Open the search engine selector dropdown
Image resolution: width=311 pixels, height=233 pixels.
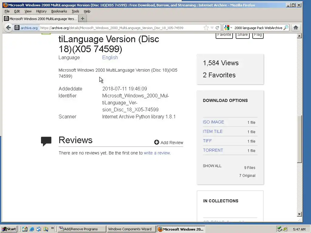click(x=228, y=28)
